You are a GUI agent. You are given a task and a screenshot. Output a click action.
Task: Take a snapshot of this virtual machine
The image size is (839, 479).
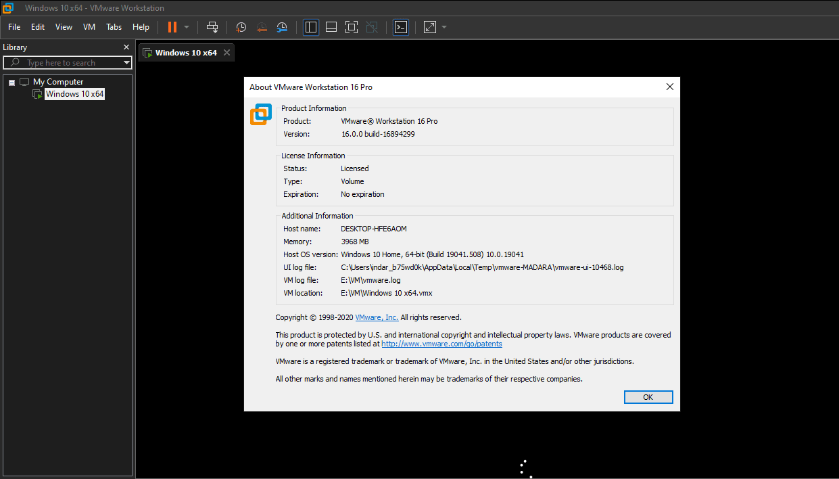241,27
